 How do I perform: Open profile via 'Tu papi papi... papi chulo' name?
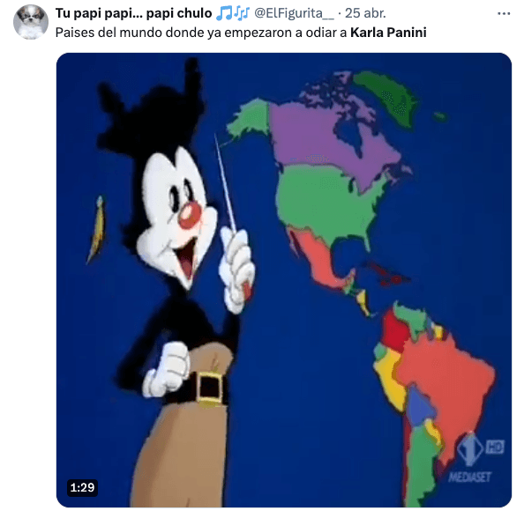(134, 13)
